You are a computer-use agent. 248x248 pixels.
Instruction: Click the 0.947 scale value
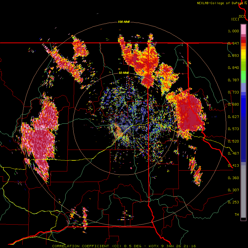(233, 43)
